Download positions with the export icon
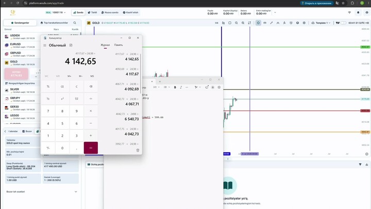 pyautogui.click(x=367, y=165)
